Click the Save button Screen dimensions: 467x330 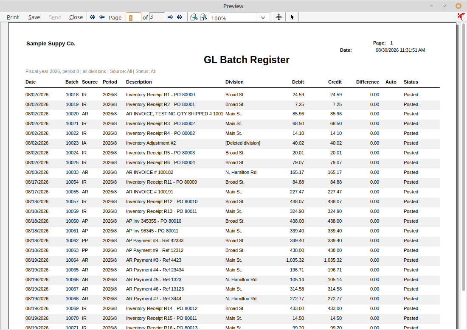point(34,17)
